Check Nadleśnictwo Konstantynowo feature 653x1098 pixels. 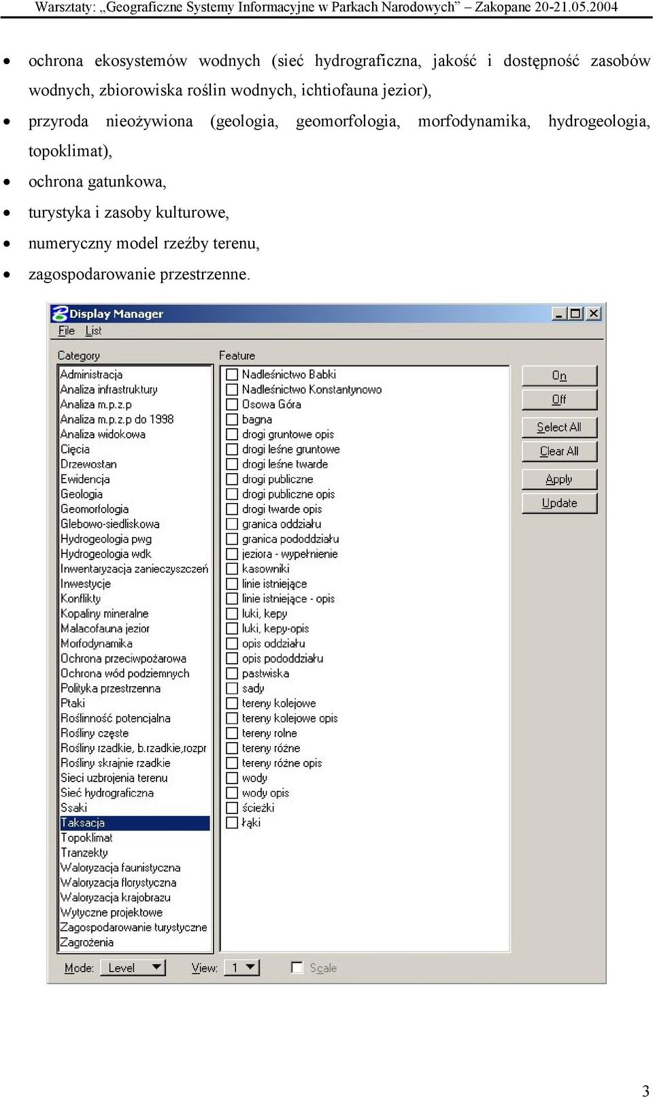tap(232, 389)
